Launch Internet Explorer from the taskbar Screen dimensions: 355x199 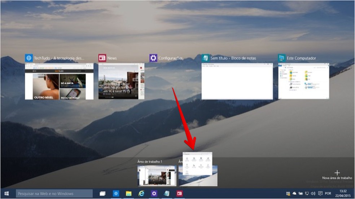tap(141, 193)
